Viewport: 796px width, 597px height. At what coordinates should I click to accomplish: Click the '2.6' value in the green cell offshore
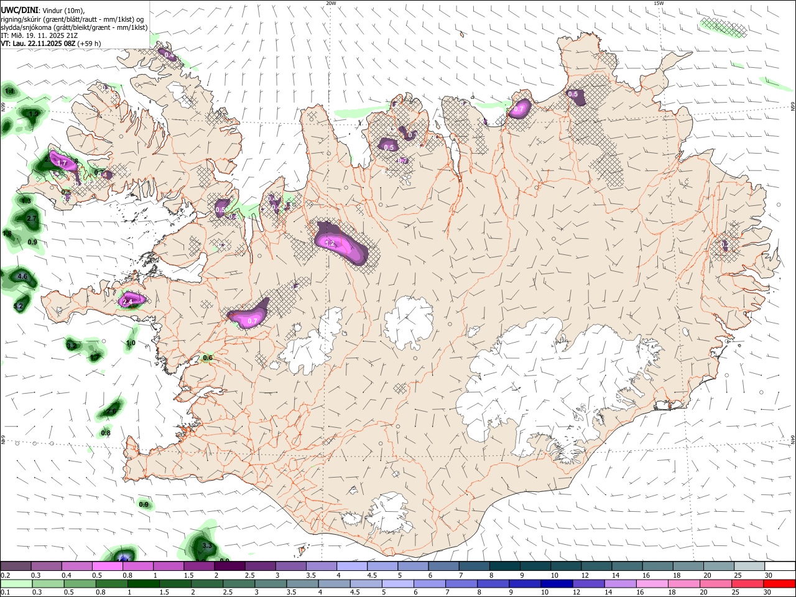112,411
